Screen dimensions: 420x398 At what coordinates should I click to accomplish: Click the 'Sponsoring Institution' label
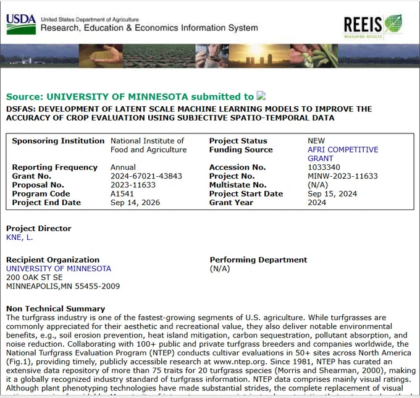tap(58, 141)
